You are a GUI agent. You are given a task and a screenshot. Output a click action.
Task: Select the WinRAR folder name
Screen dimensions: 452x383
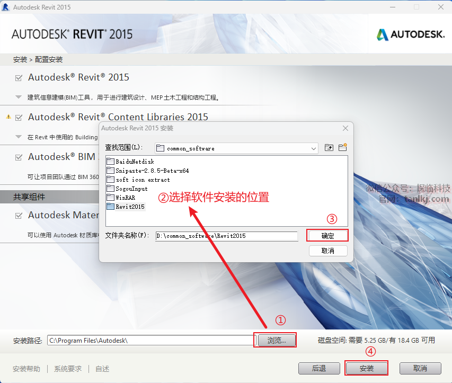(126, 198)
